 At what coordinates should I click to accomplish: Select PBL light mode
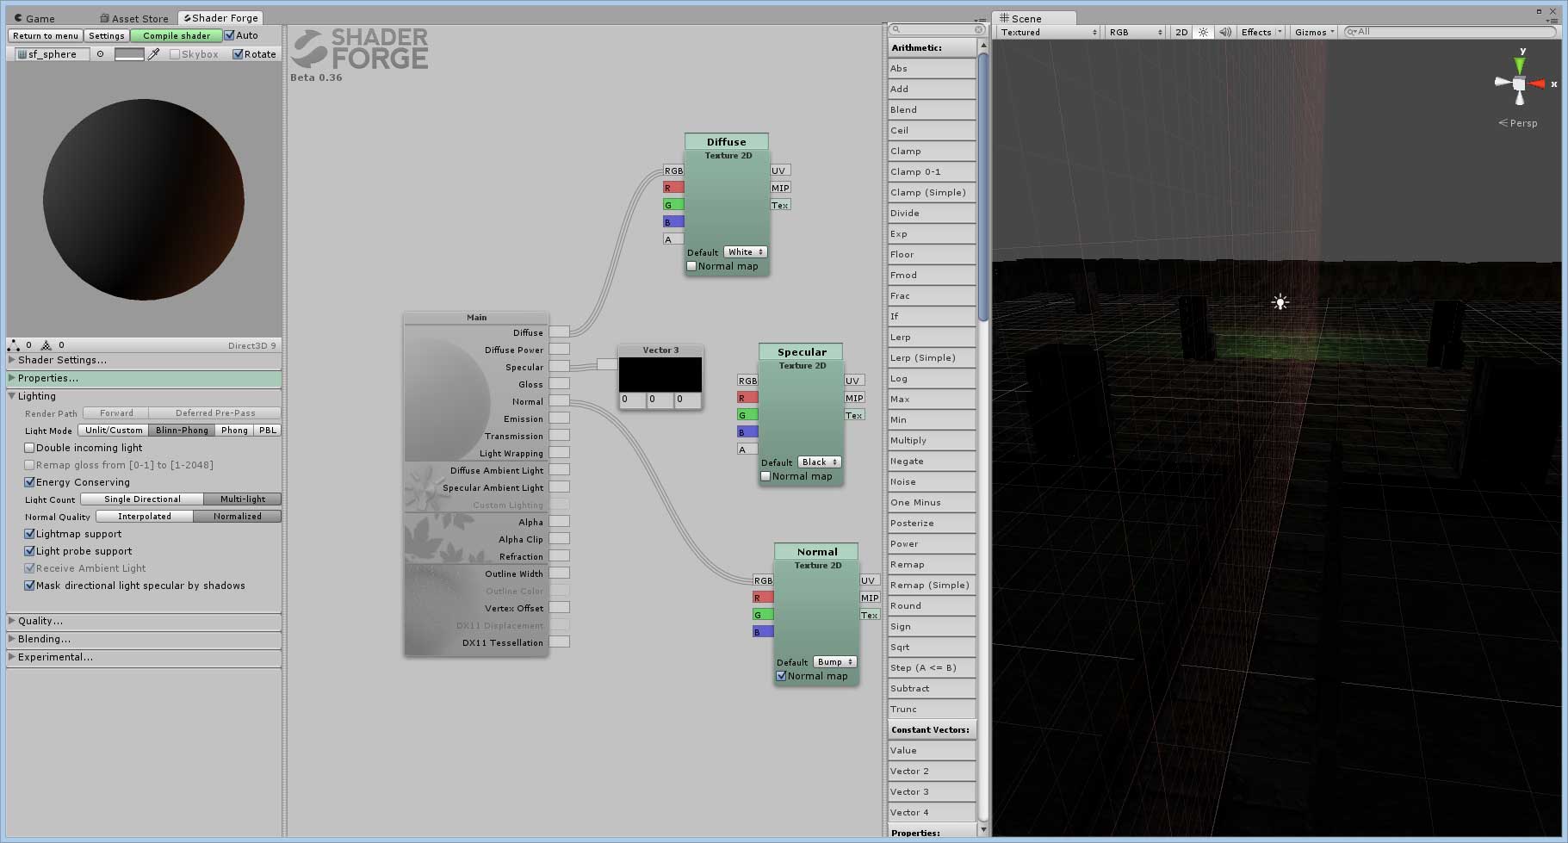(268, 431)
